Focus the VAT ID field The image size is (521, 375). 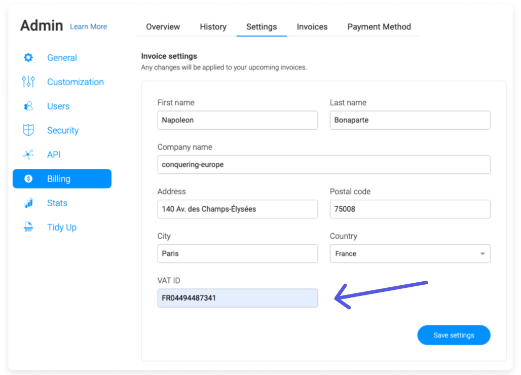click(238, 298)
